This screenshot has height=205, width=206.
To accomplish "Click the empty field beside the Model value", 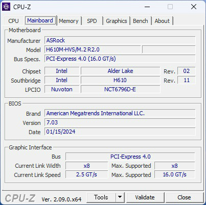I will (x=169, y=49).
